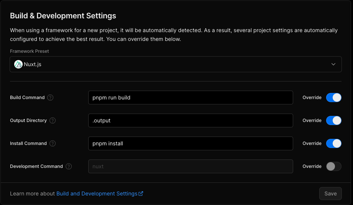
Task: Open the Nuxt.js Framework Preset dropdown
Action: [176, 64]
